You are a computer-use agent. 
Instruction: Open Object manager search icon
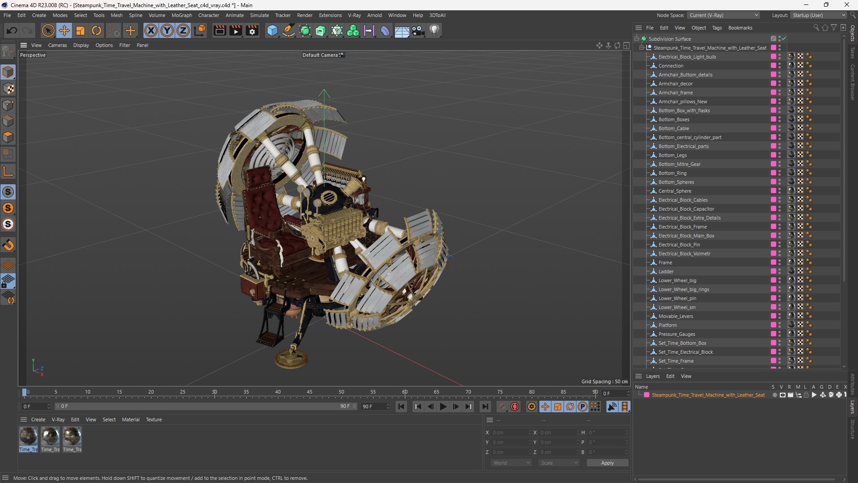pos(816,28)
